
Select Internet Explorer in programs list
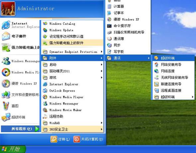point(72,84)
